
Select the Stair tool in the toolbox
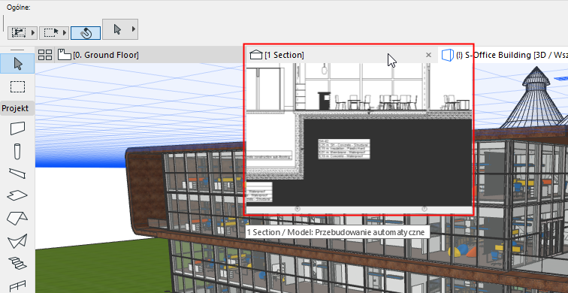(x=17, y=263)
